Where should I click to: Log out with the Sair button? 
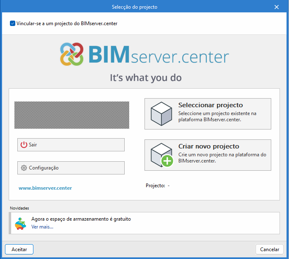coord(71,145)
